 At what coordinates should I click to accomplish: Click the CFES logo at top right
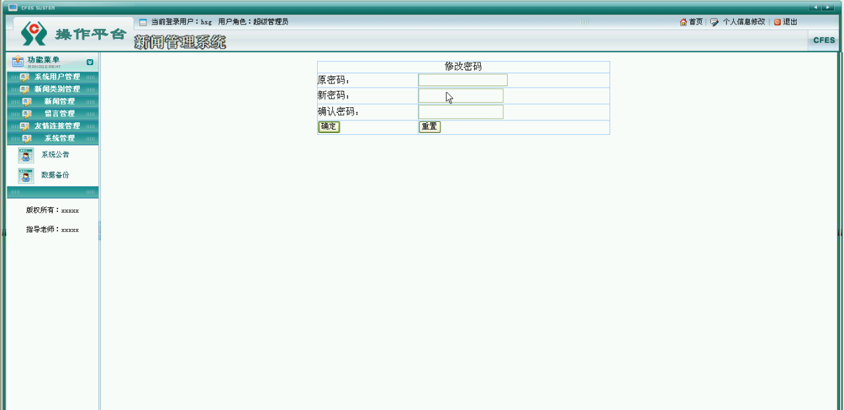[x=824, y=40]
